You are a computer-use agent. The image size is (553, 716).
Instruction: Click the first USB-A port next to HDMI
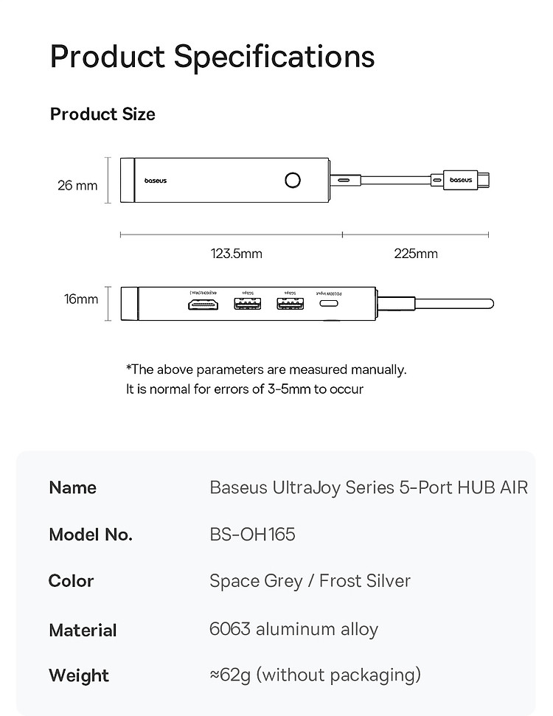[243, 303]
